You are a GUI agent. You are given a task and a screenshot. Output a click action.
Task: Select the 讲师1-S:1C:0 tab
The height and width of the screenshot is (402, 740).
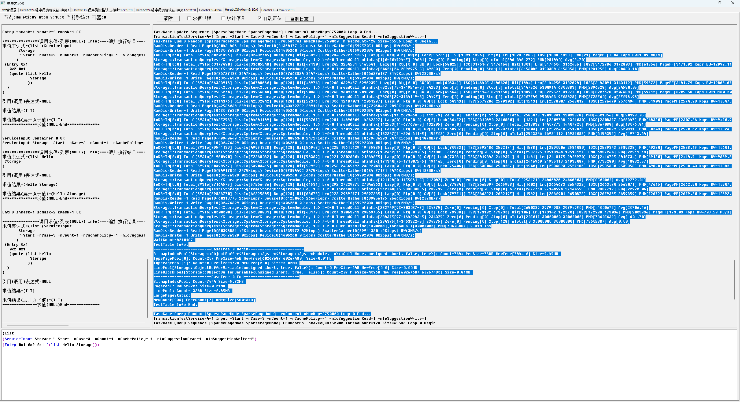(102, 10)
